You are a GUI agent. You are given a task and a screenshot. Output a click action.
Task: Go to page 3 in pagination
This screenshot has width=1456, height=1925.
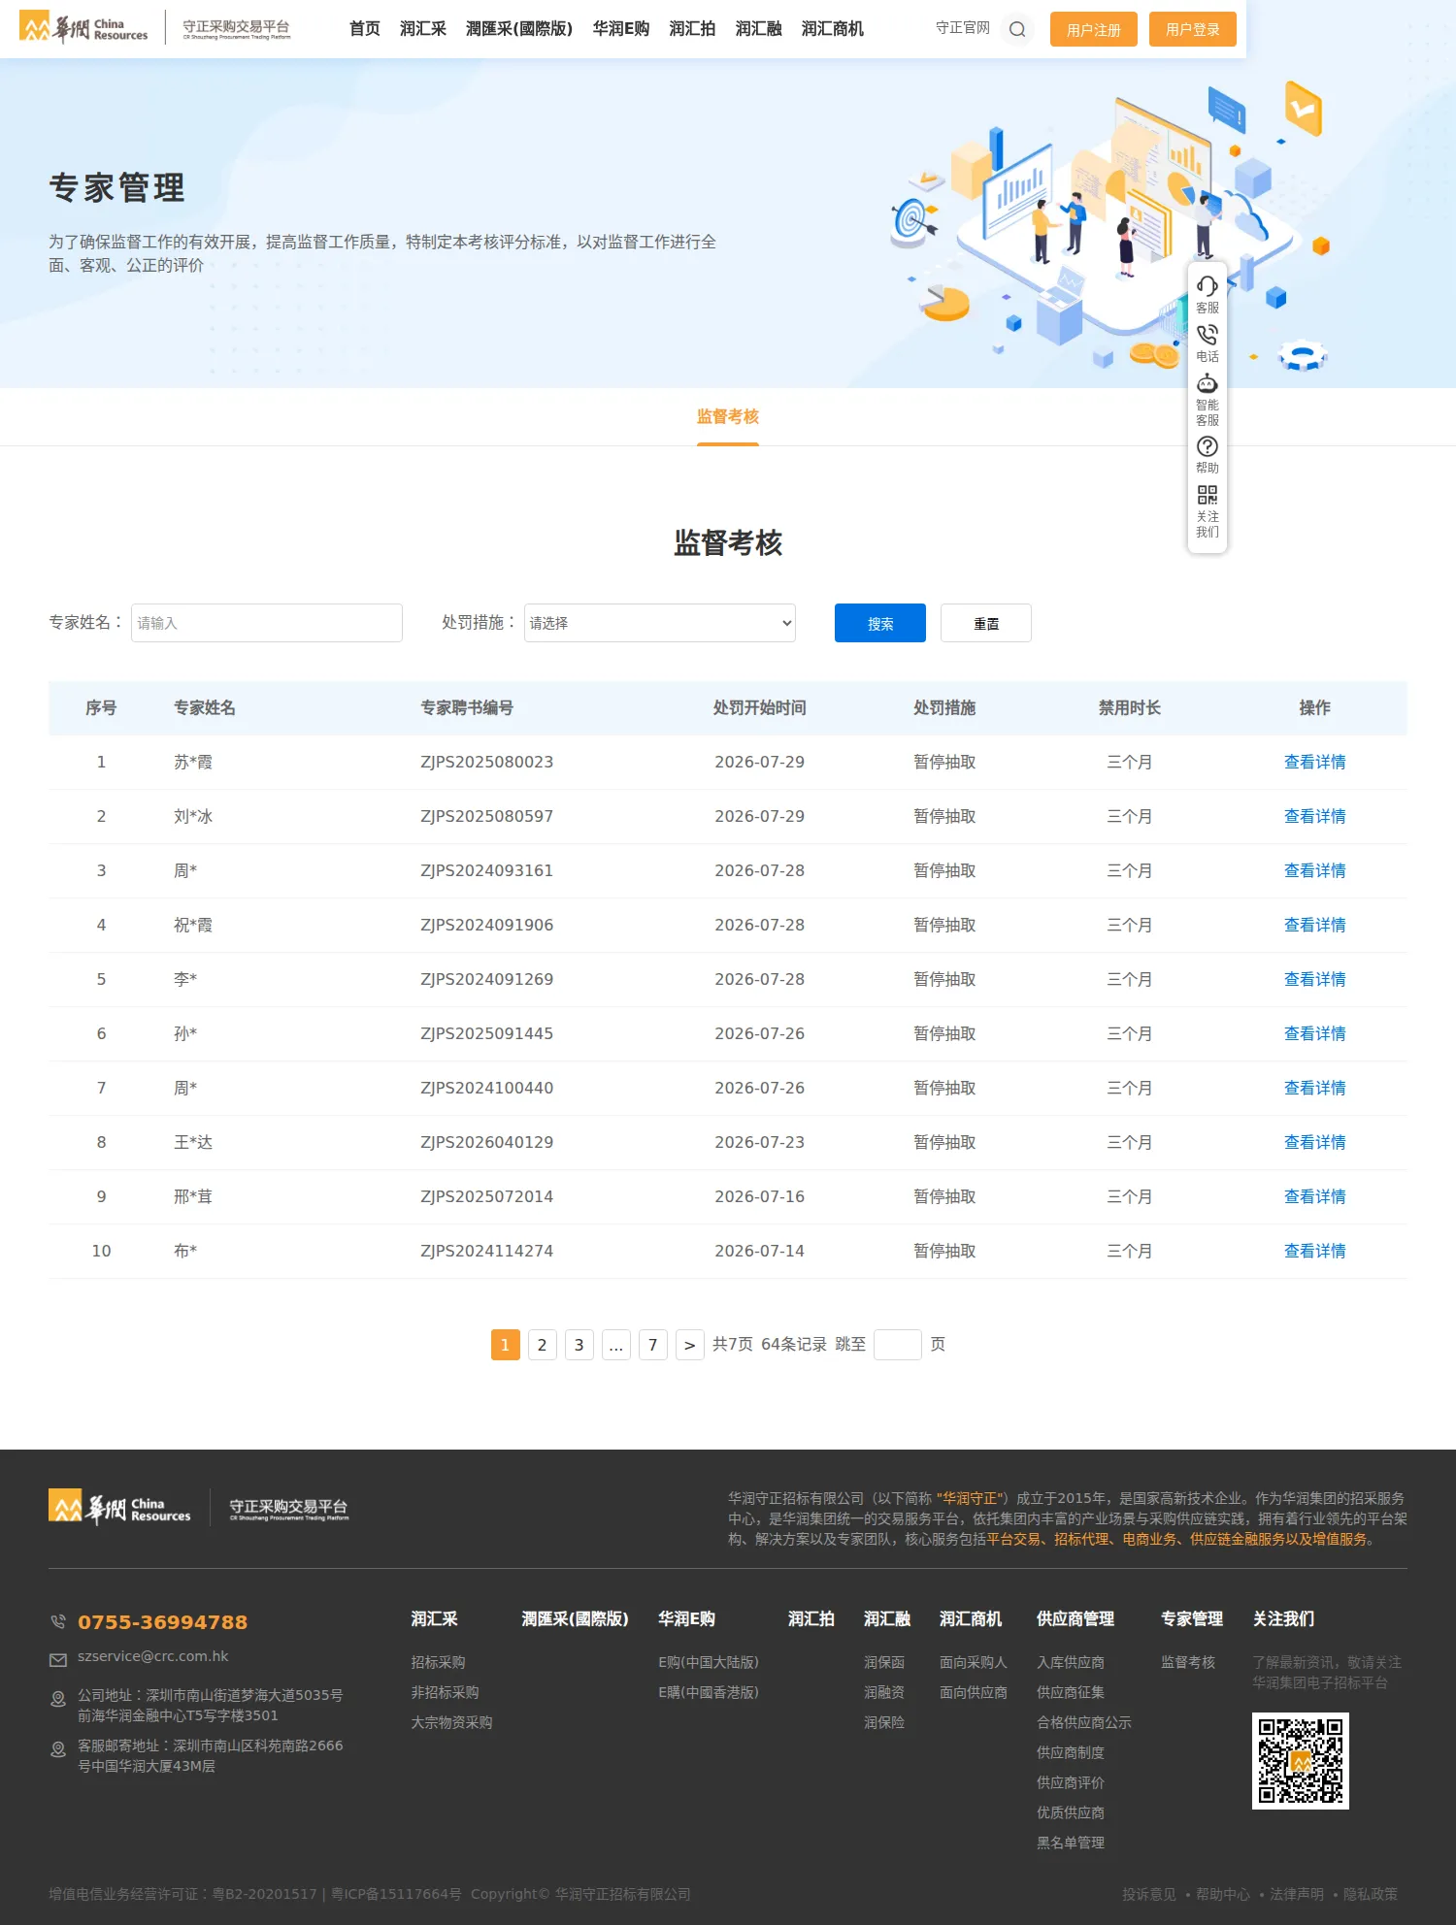point(579,1345)
